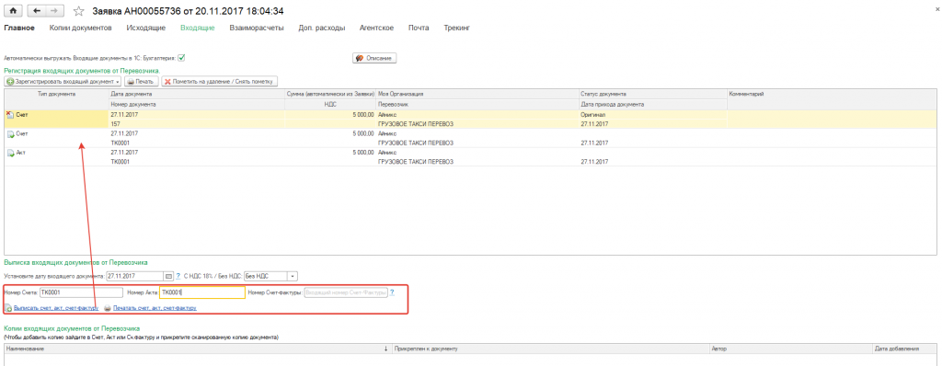The height and width of the screenshot is (366, 942).
Task: Open the Главное tab
Action: tap(19, 28)
